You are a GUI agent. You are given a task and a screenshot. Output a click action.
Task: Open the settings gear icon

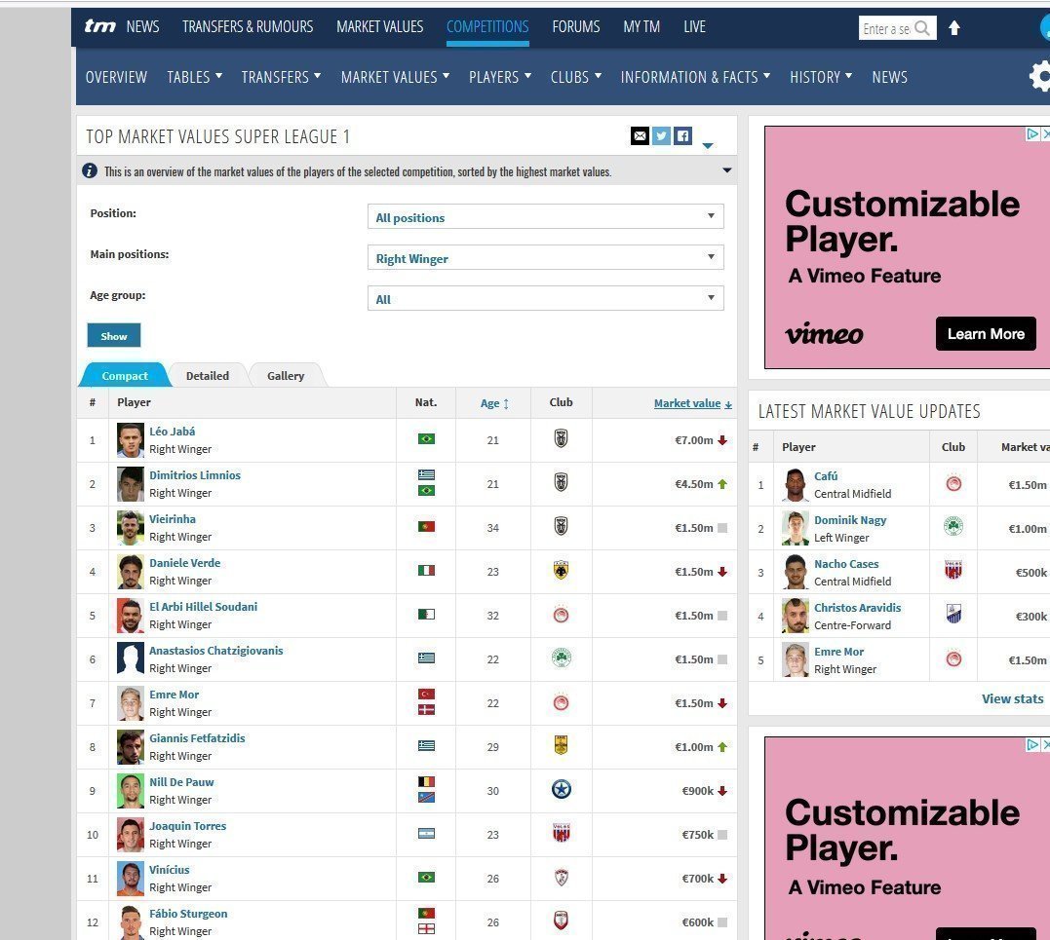tap(1040, 76)
